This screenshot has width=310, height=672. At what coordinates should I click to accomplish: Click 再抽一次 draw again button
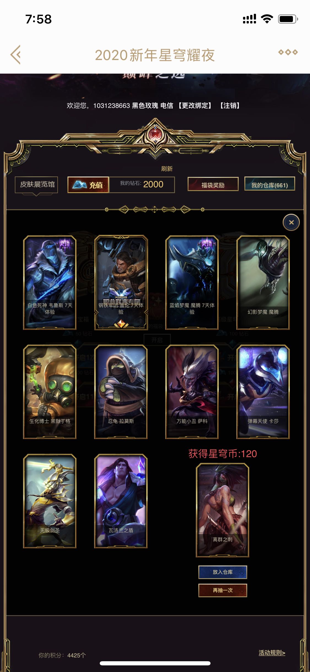pyautogui.click(x=223, y=590)
